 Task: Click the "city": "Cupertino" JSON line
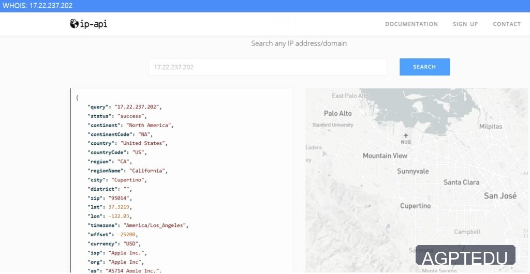117,180
